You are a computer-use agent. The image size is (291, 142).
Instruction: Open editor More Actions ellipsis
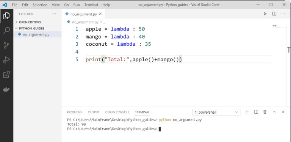[283, 14]
